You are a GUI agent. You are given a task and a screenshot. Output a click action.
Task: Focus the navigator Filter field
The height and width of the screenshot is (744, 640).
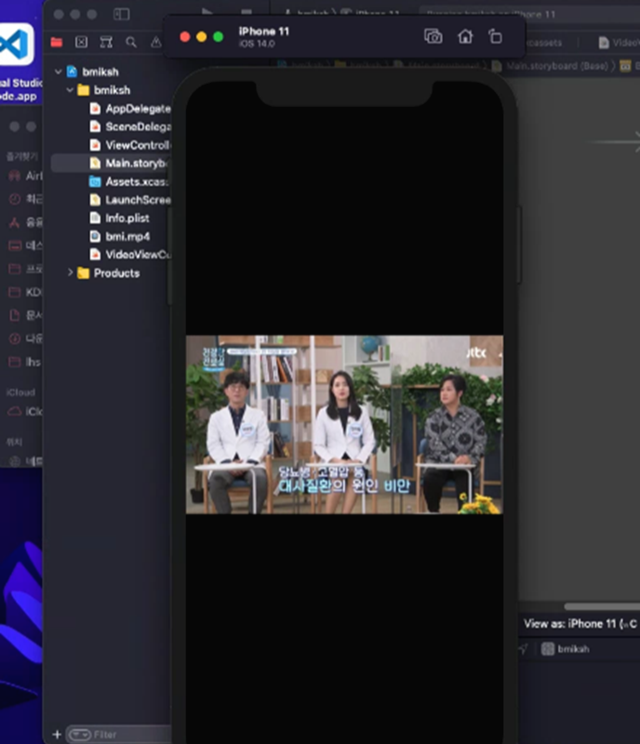pos(118,735)
